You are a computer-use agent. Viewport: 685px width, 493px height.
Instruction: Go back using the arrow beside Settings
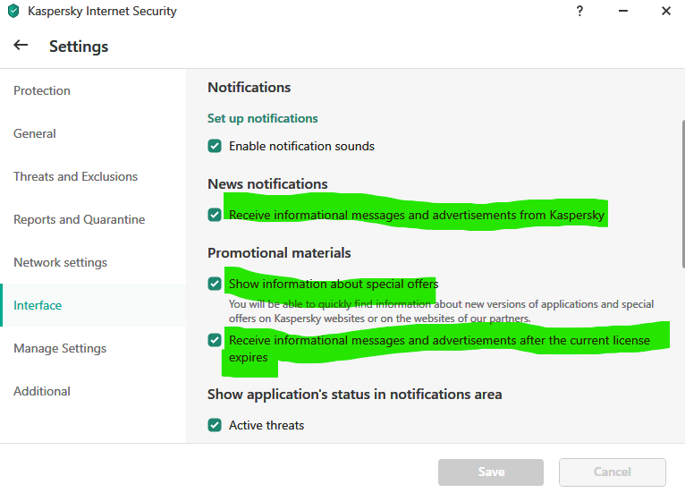[x=21, y=45]
